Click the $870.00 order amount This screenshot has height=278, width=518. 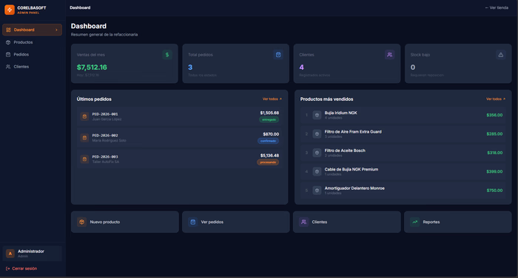coord(271,134)
